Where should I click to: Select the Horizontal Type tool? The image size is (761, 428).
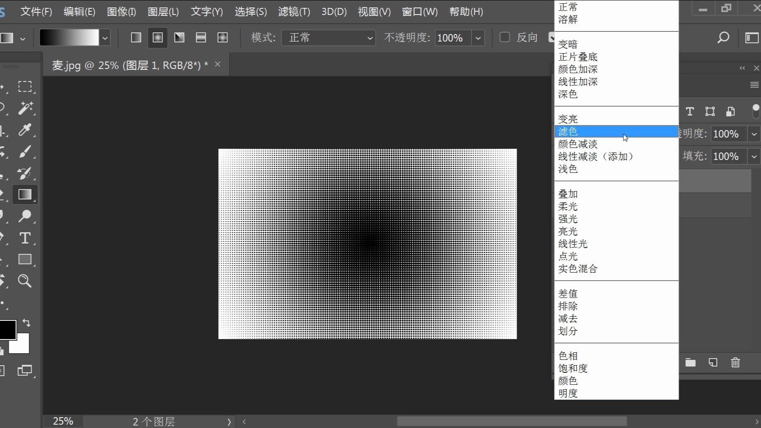(25, 238)
